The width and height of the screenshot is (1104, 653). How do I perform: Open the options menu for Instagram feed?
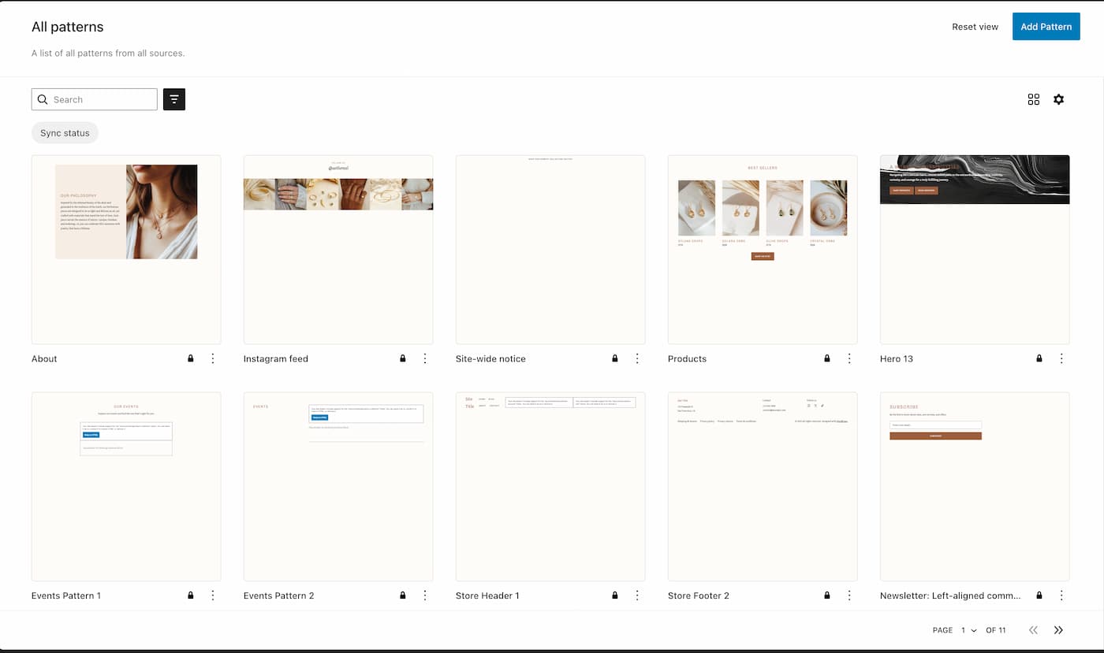(x=425, y=358)
